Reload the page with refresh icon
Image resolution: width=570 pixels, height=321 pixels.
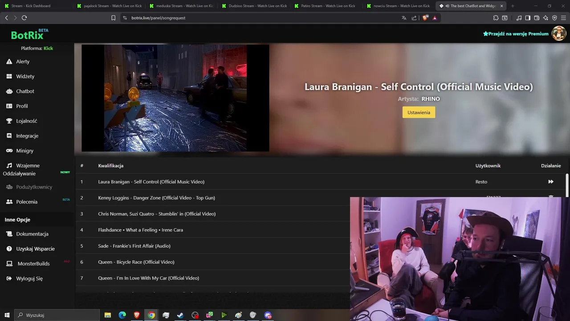pos(24,18)
